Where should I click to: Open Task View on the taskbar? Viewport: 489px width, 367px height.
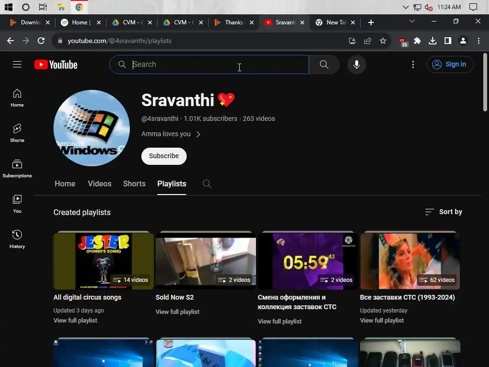click(x=43, y=7)
